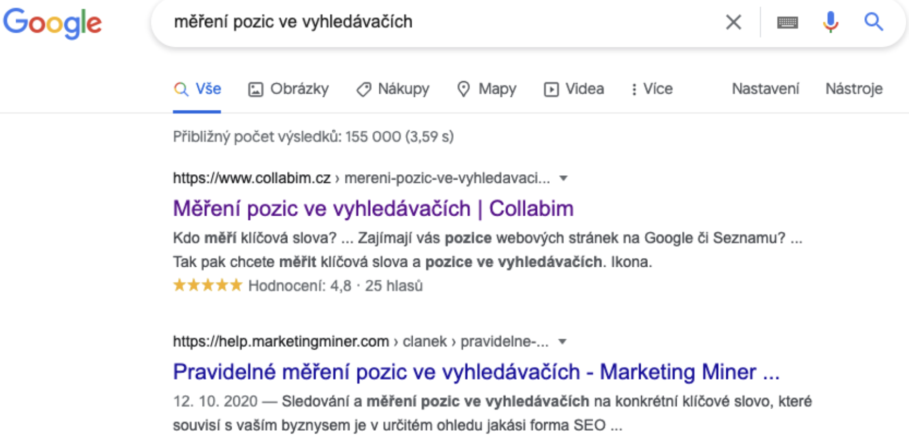The height and width of the screenshot is (441, 909).
Task: Click the five-star rating on Collabim result
Action: click(207, 285)
